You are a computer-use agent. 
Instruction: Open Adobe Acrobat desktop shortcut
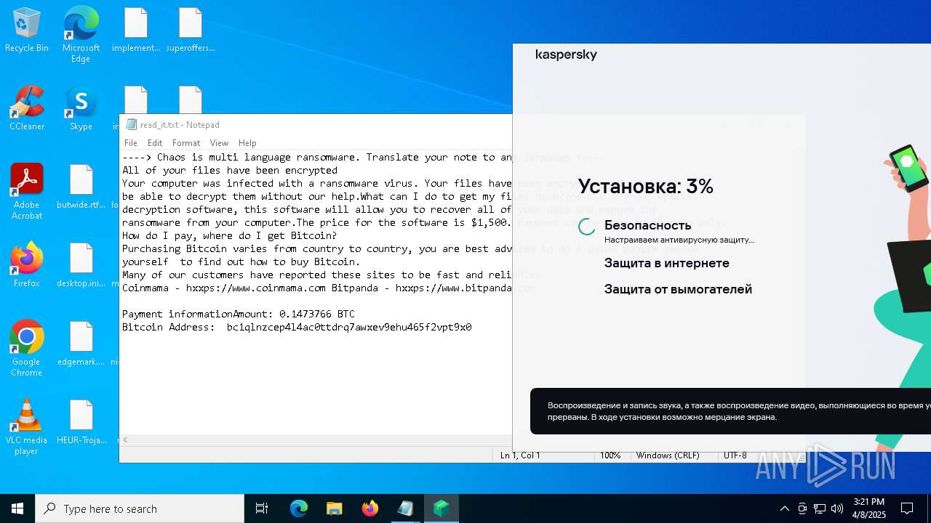coord(27,192)
